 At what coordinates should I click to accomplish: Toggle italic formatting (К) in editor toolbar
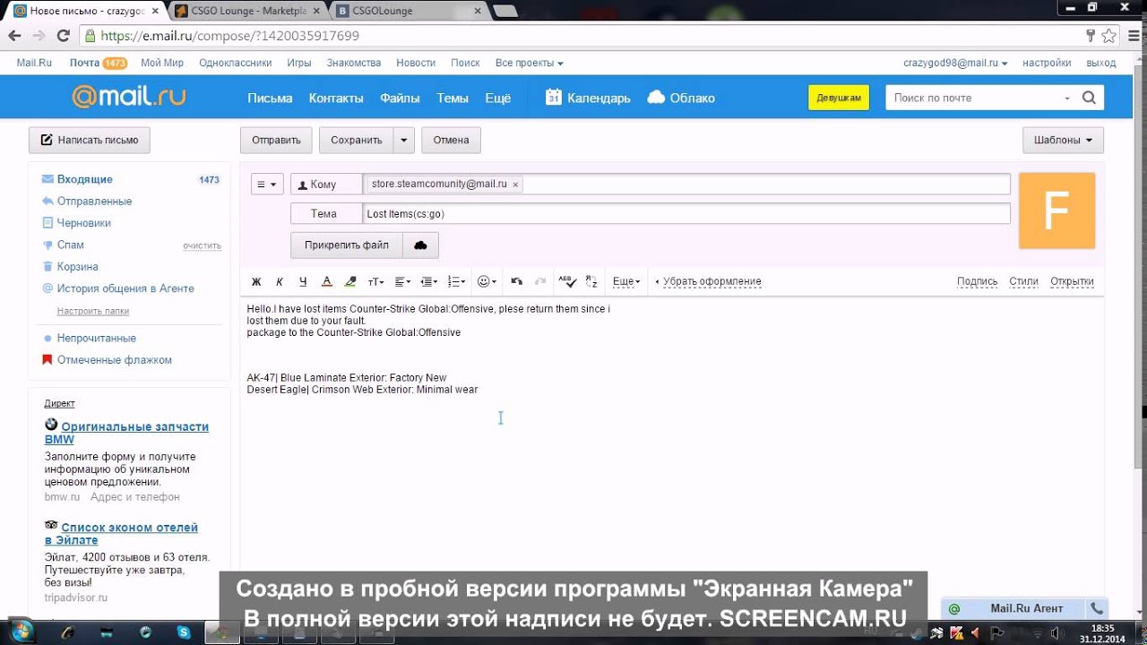coord(280,281)
